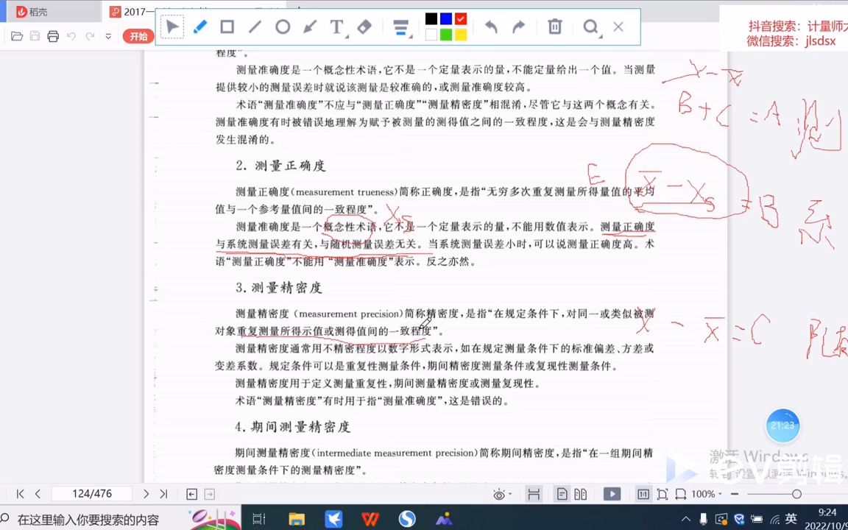This screenshot has height=530, width=848.
Task: Click the trash icon to clear annotations
Action: [x=554, y=27]
